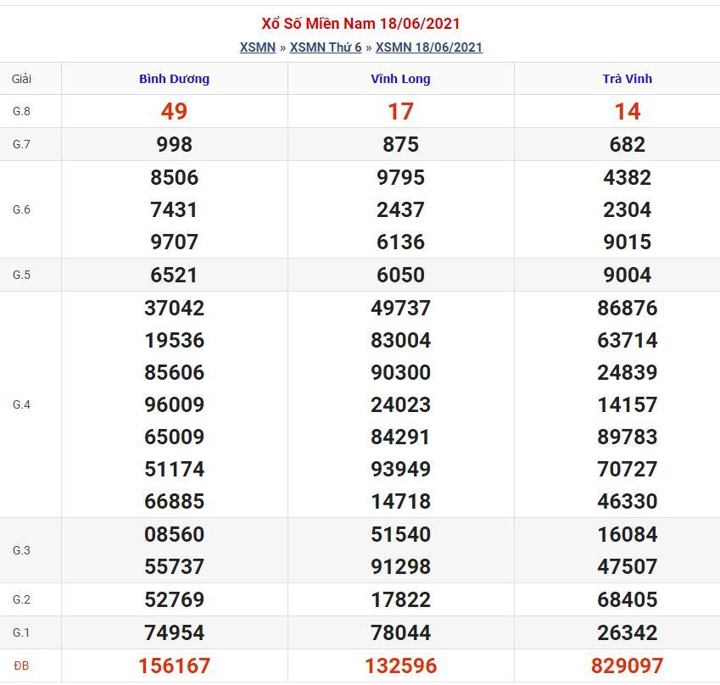Viewport: 720px width, 685px height.
Task: Click the Trà Vinh province header
Action: [x=628, y=79]
